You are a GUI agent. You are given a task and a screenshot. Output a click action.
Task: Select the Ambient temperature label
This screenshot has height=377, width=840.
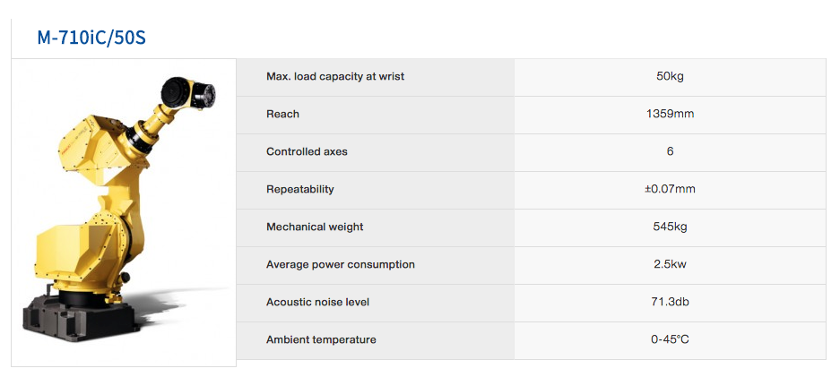321,339
